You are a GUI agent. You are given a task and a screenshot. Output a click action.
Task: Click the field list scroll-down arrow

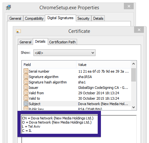pyautogui.click(x=134, y=107)
